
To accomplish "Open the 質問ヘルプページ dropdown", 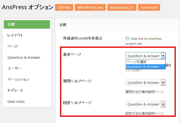I will (x=145, y=82).
